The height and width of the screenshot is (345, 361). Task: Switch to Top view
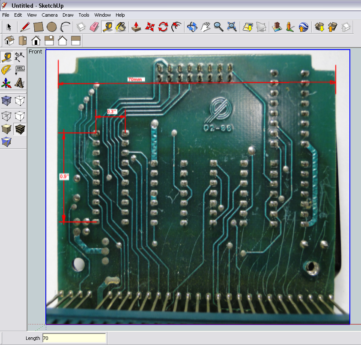pos(23,41)
